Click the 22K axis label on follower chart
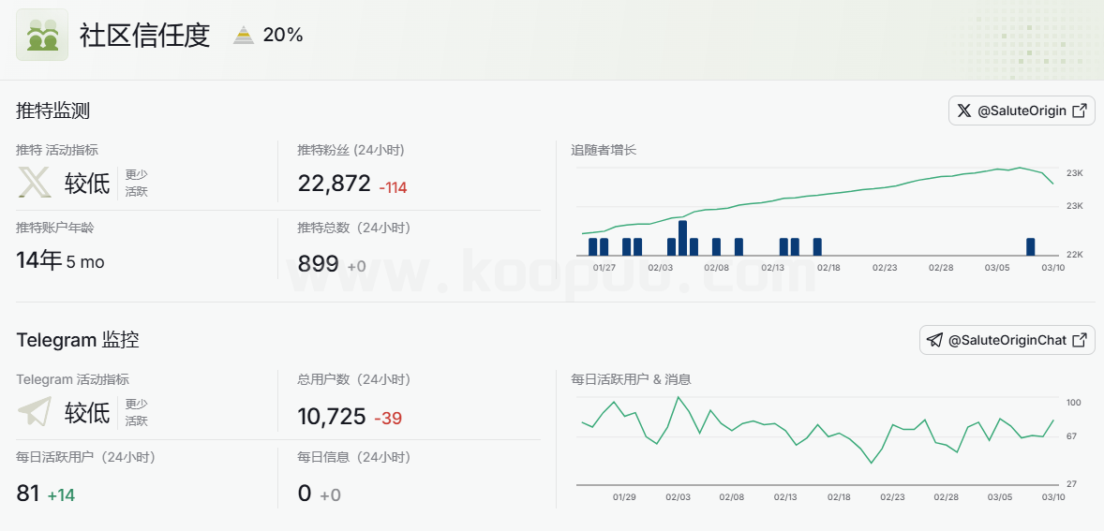Viewport: 1104px width, 531px height. 1074,254
